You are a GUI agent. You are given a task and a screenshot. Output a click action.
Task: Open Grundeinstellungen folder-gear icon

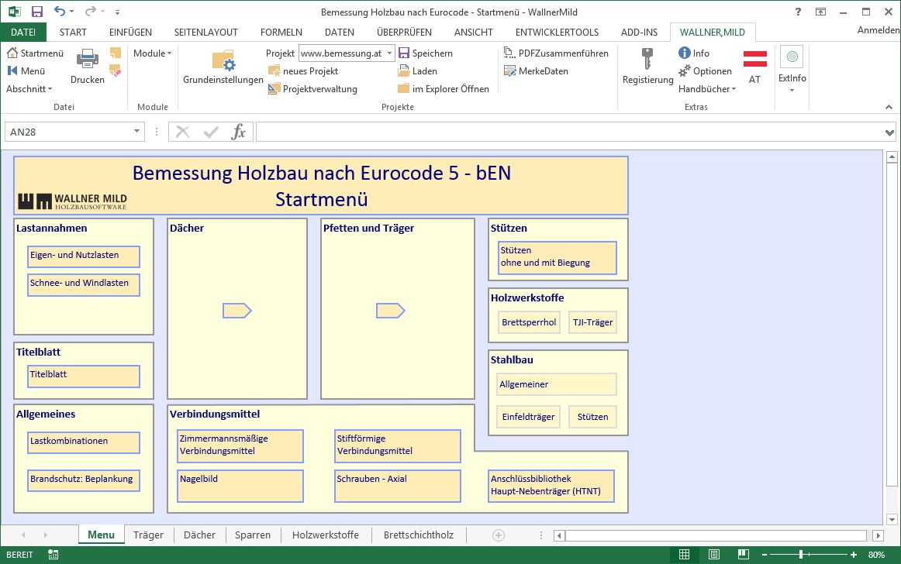pyautogui.click(x=223, y=61)
